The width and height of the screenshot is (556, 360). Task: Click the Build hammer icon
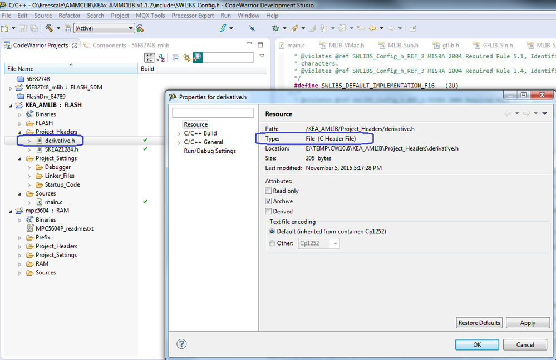click(50, 28)
